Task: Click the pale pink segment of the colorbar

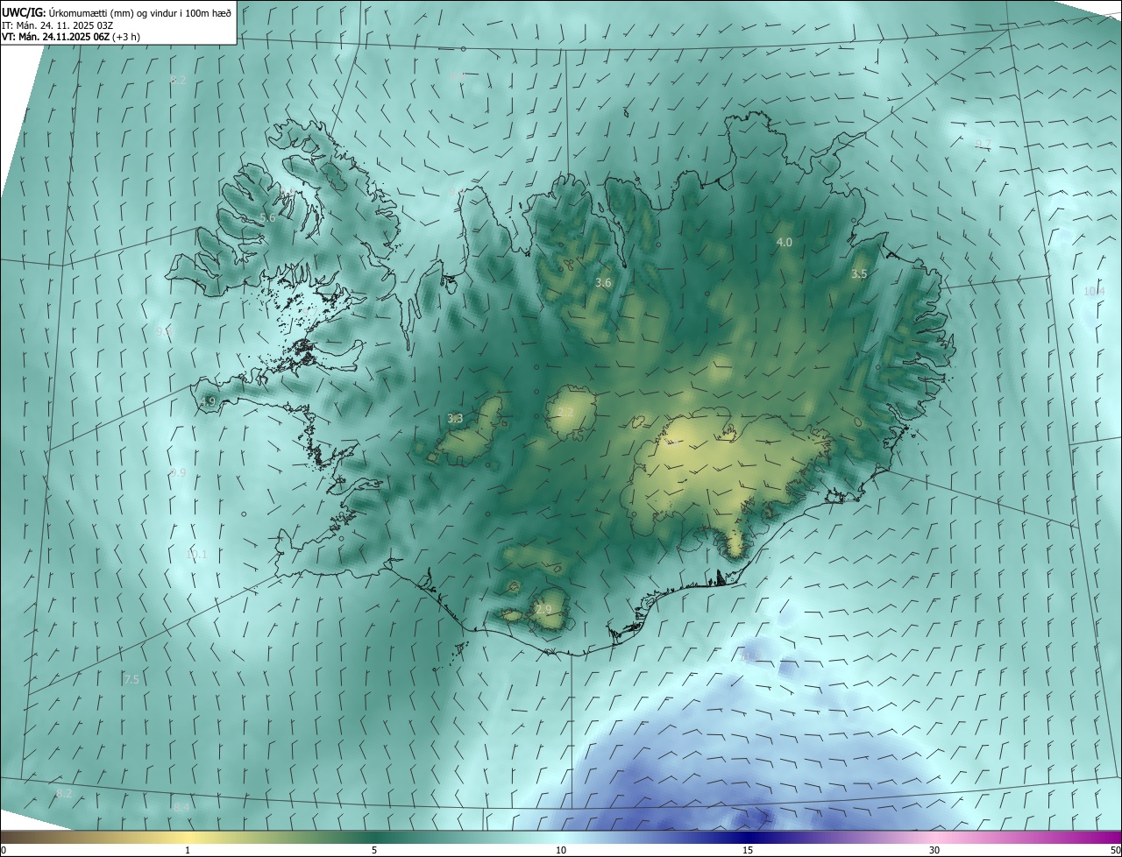Action: tap(934, 837)
